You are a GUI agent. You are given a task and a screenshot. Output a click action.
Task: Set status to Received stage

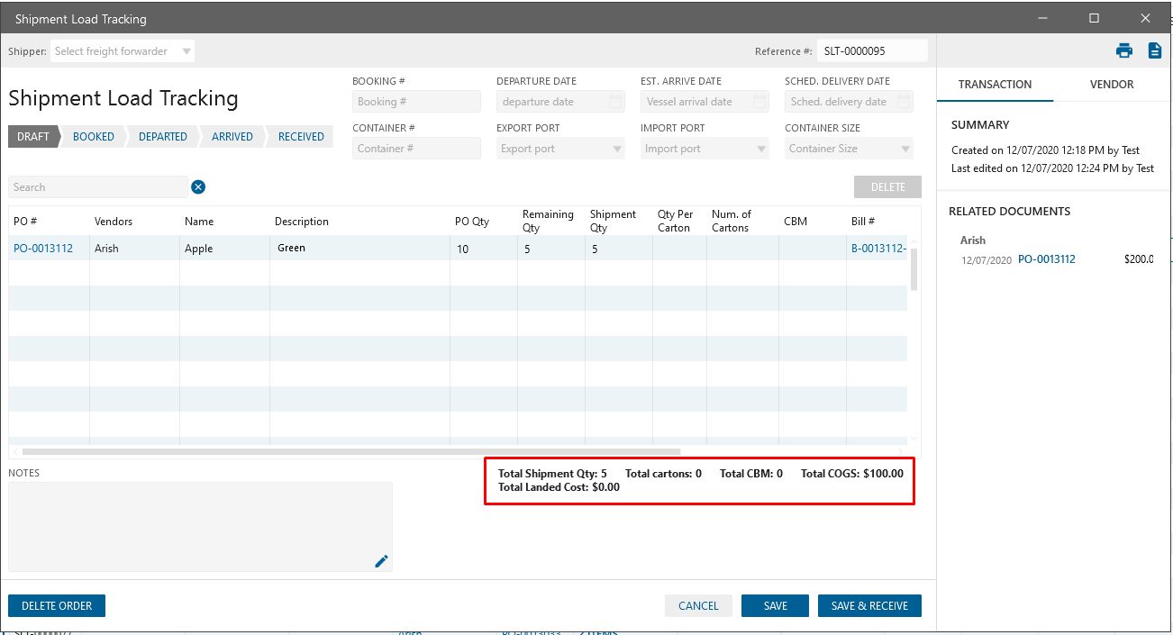301,137
